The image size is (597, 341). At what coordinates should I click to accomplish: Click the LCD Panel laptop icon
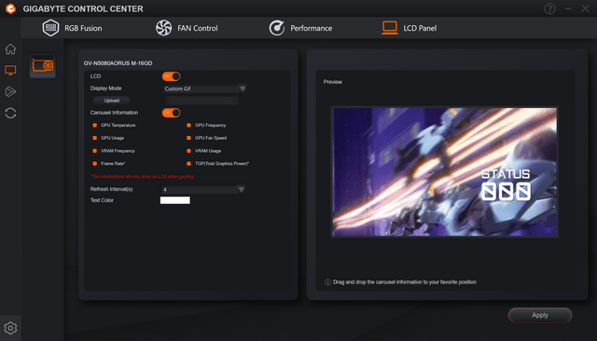(390, 28)
